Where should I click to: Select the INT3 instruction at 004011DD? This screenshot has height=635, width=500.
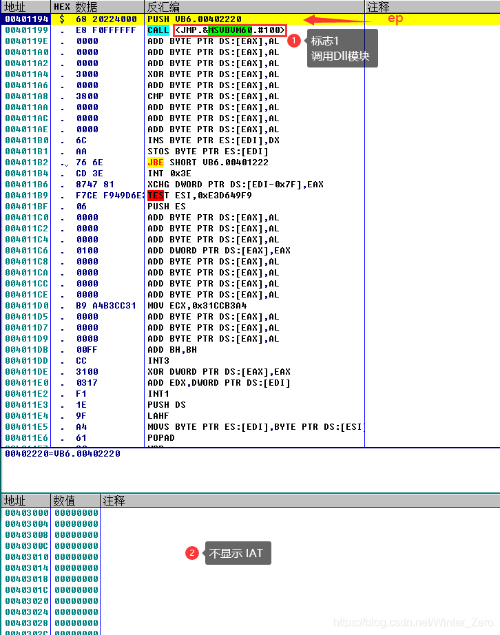point(158,360)
